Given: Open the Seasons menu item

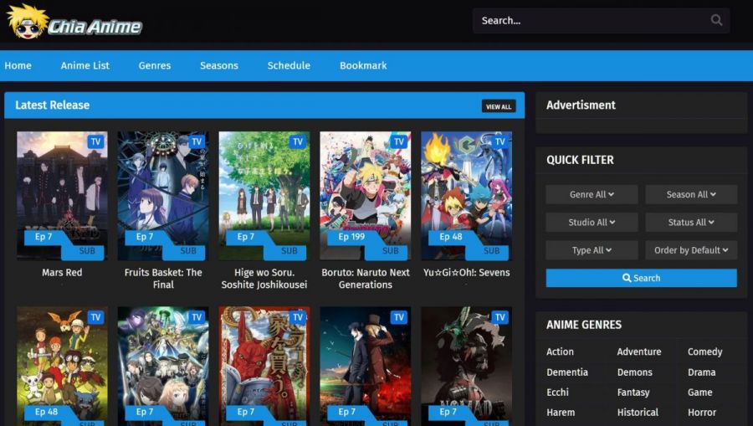Looking at the screenshot, I should (x=219, y=66).
